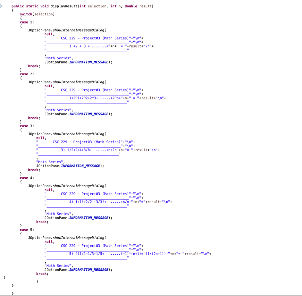Image resolution: width=302 pixels, height=296 pixels.
Task: Click the 'public' keyword in the signature
Action: (x=18, y=6)
